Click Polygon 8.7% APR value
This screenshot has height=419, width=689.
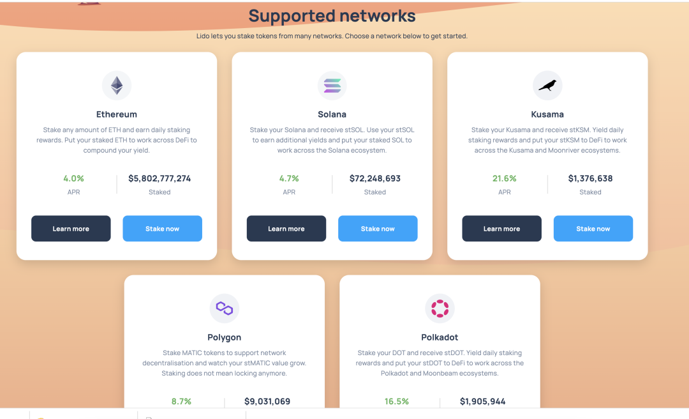pyautogui.click(x=181, y=401)
